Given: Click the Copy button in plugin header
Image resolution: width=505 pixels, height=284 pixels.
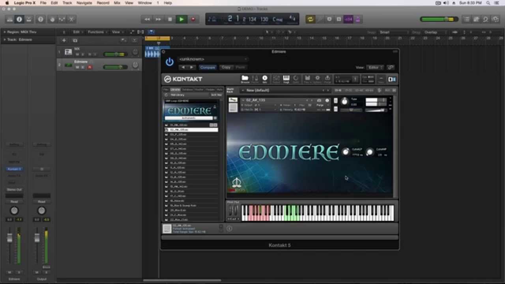Looking at the screenshot, I should point(226,67).
